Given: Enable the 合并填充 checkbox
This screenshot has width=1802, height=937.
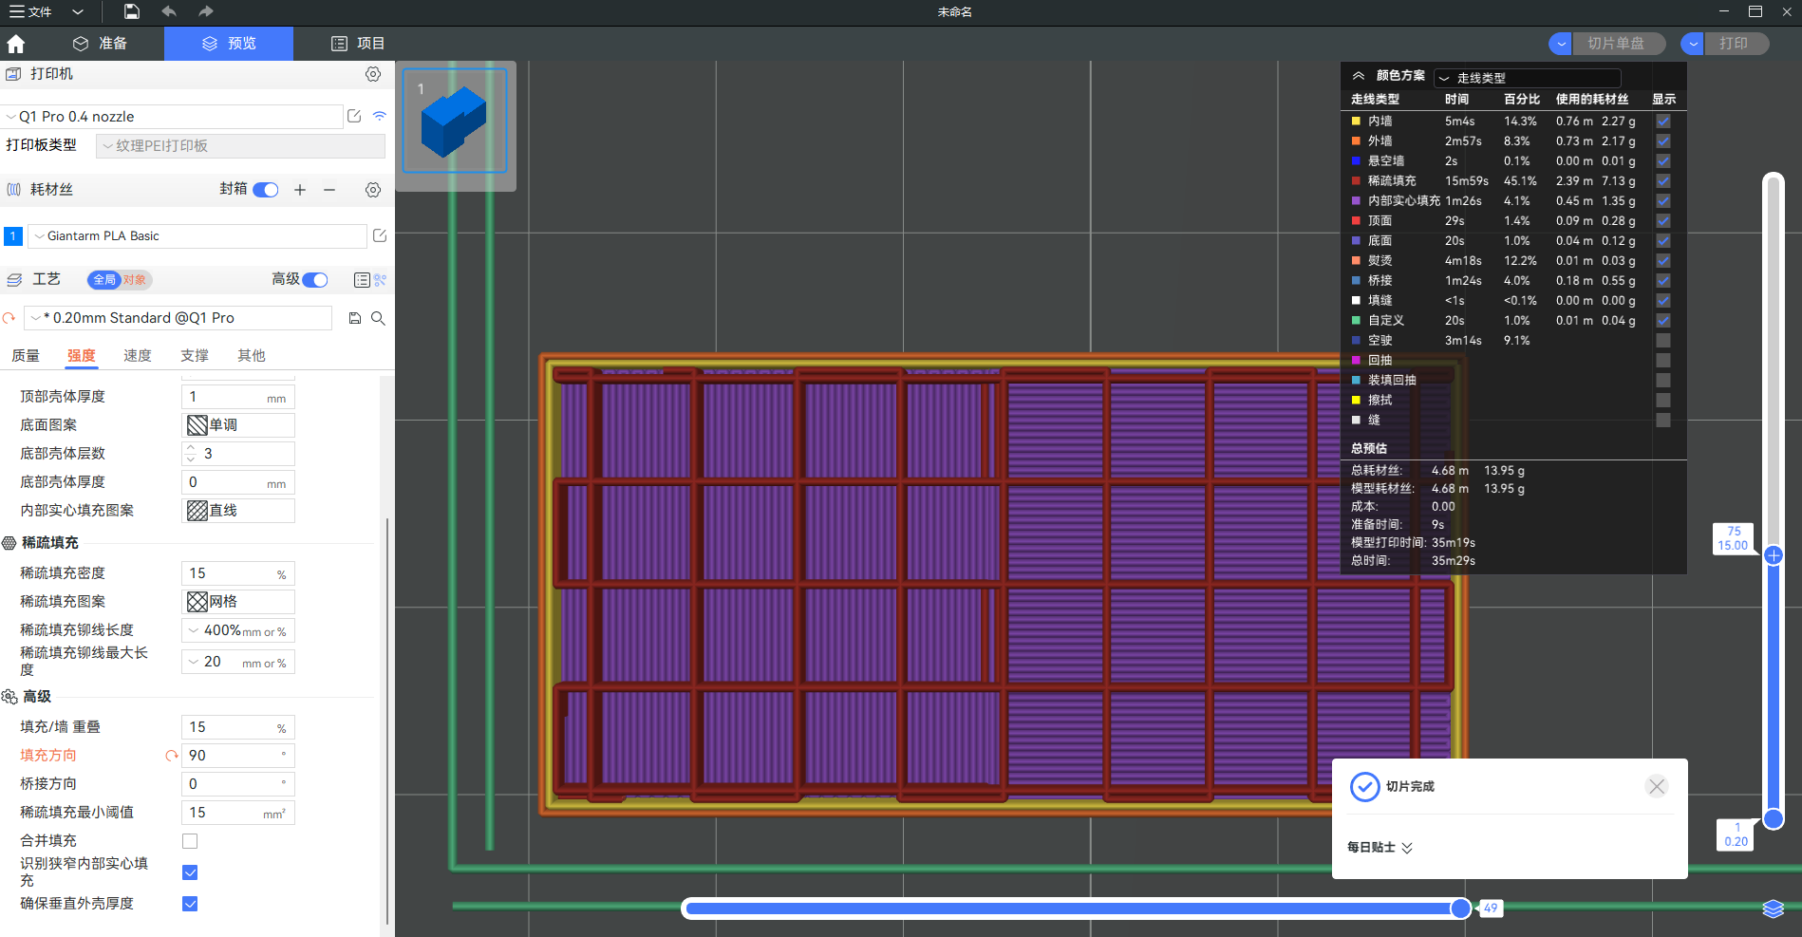Looking at the screenshot, I should (x=190, y=841).
